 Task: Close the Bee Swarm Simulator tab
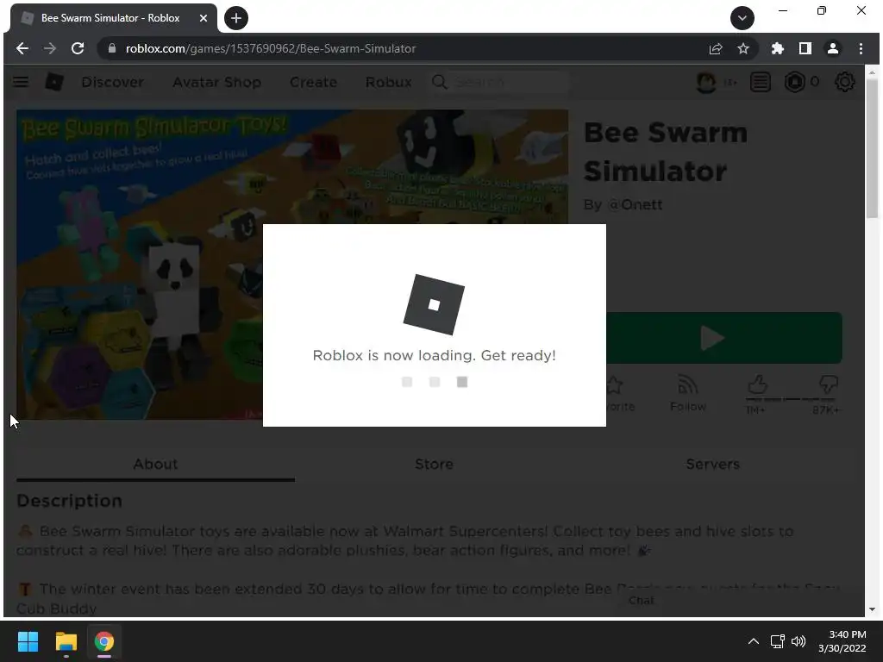tap(204, 18)
